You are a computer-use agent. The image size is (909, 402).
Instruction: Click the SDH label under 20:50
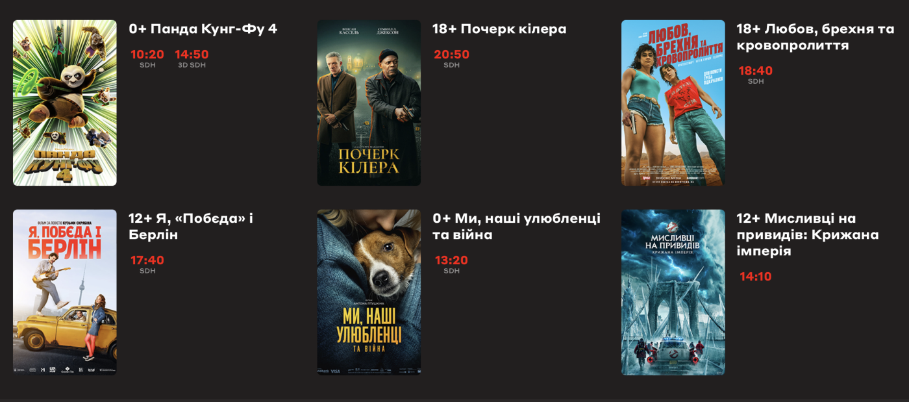[451, 66]
